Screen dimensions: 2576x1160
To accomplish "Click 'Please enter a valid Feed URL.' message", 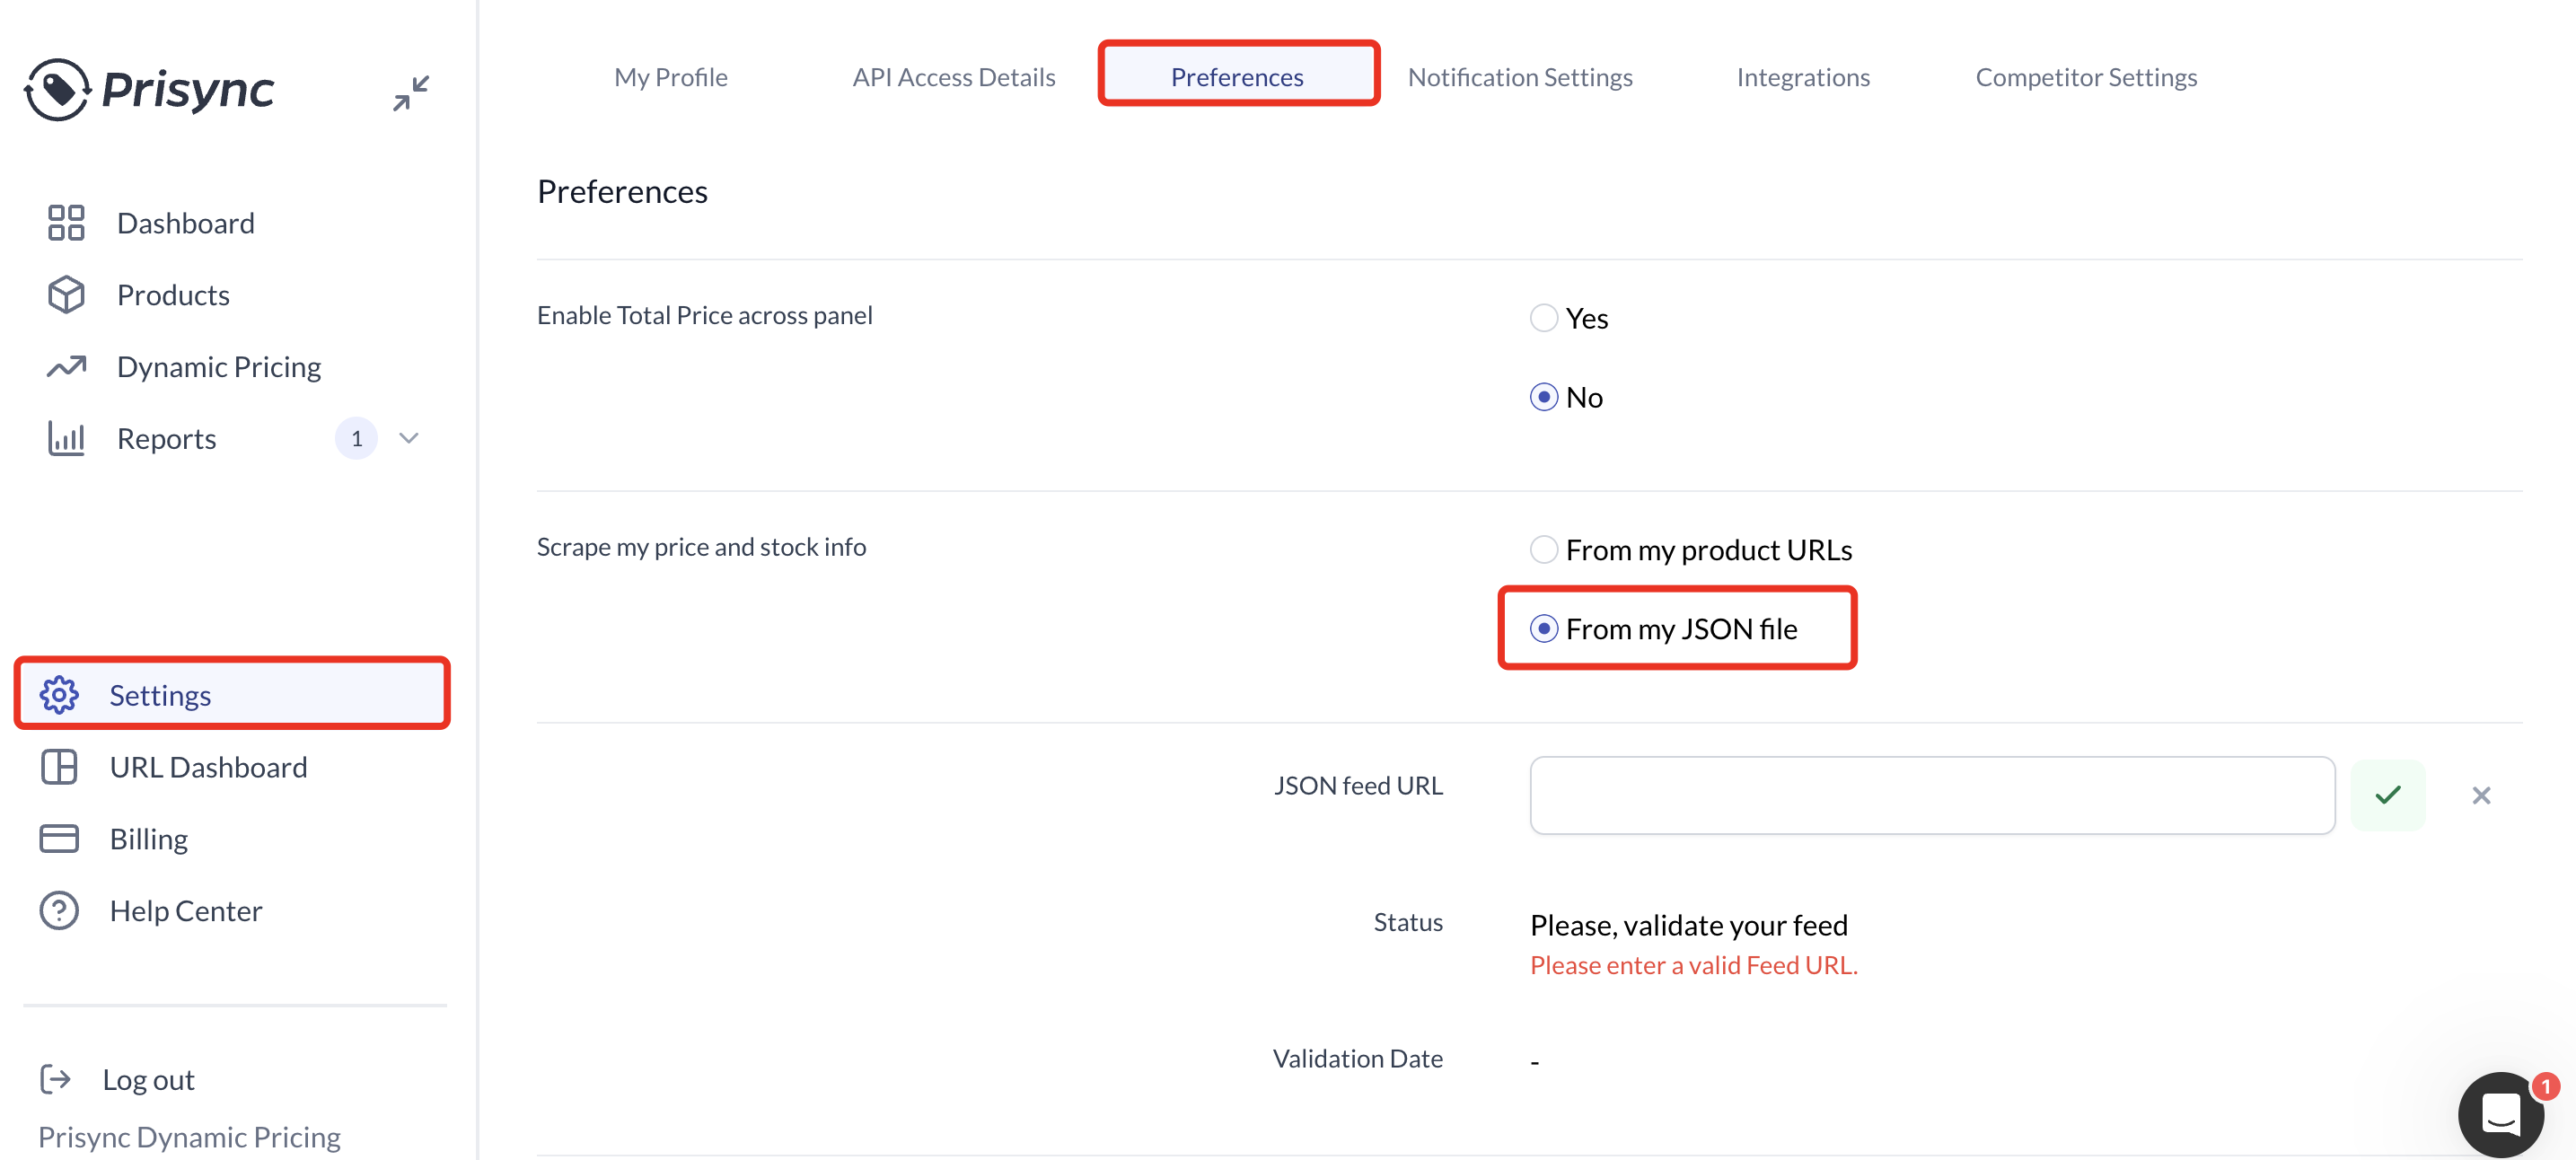I will [1694, 965].
